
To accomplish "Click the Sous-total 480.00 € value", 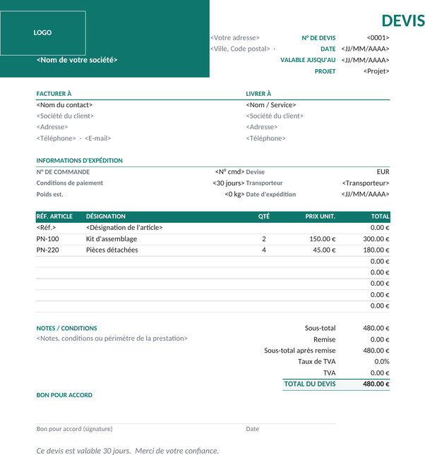I will click(376, 328).
